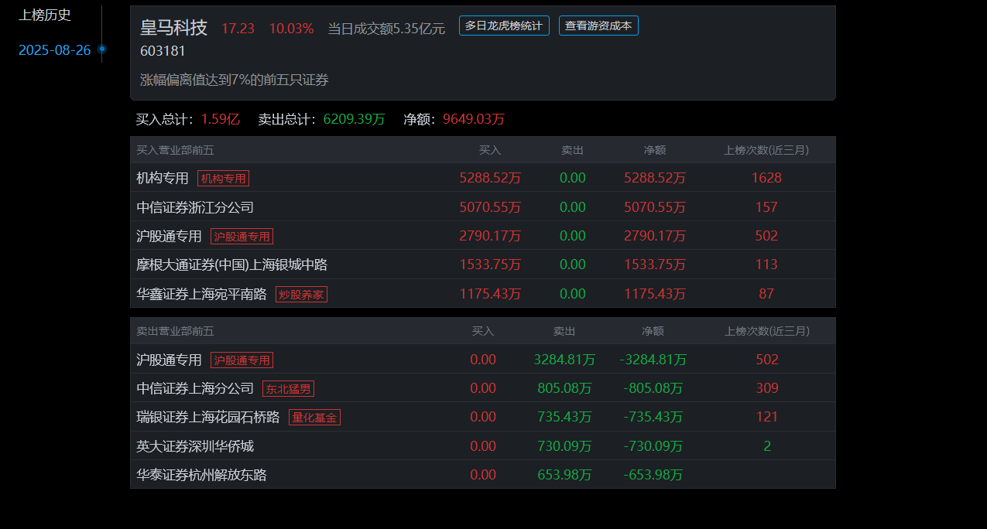The height and width of the screenshot is (529, 987).
Task: Click the 买入营业部前五 table header
Action: [x=175, y=150]
